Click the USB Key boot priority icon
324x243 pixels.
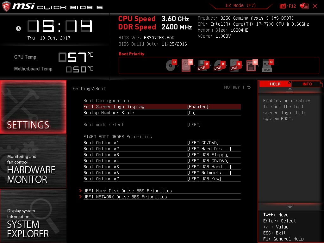(268, 66)
